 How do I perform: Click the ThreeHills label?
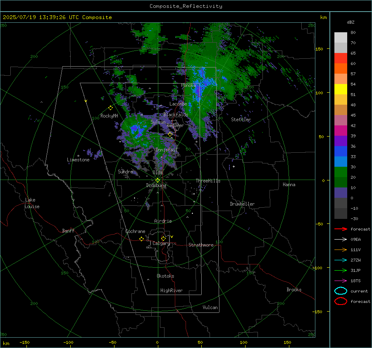tap(208, 181)
